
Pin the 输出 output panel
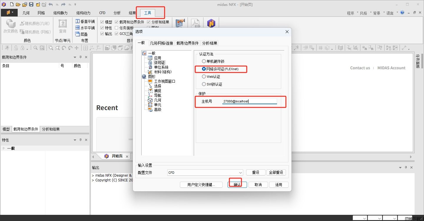pos(406,167)
